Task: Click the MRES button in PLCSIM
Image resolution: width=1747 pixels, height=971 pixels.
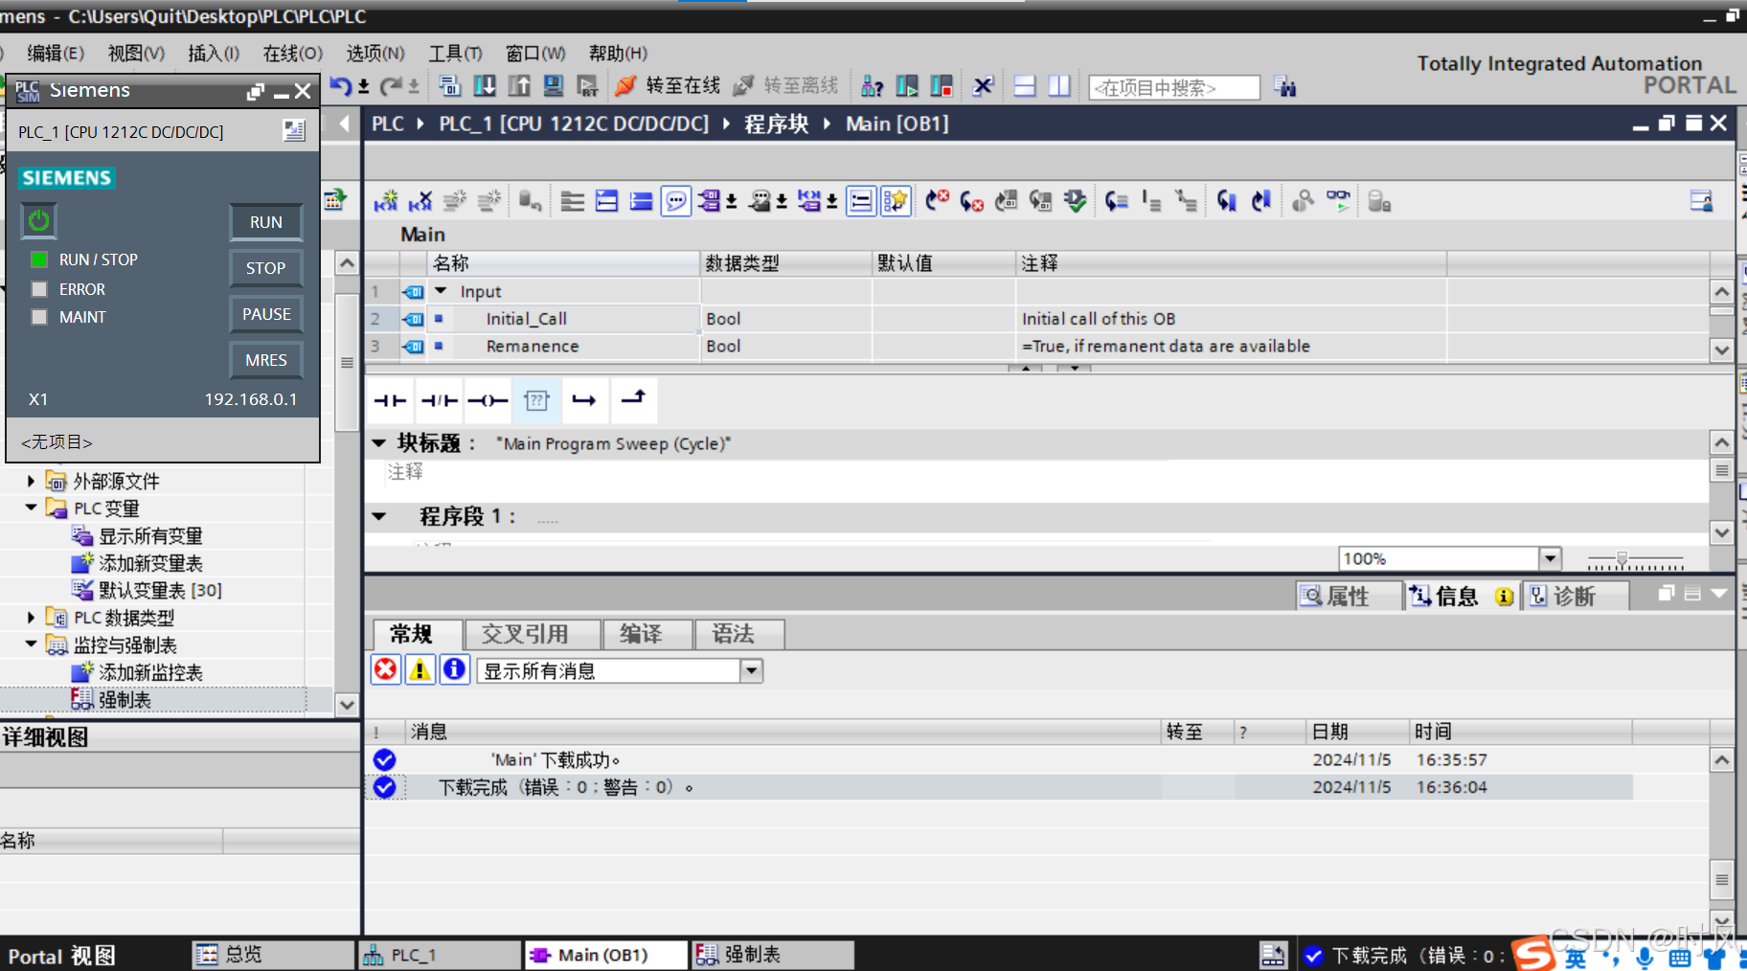Action: point(266,360)
